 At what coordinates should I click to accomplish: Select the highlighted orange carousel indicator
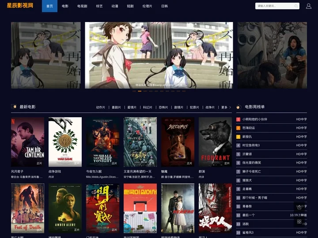(140, 91)
